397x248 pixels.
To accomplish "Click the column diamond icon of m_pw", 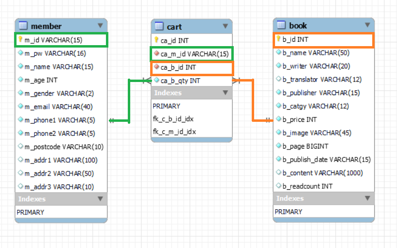I will point(21,53).
